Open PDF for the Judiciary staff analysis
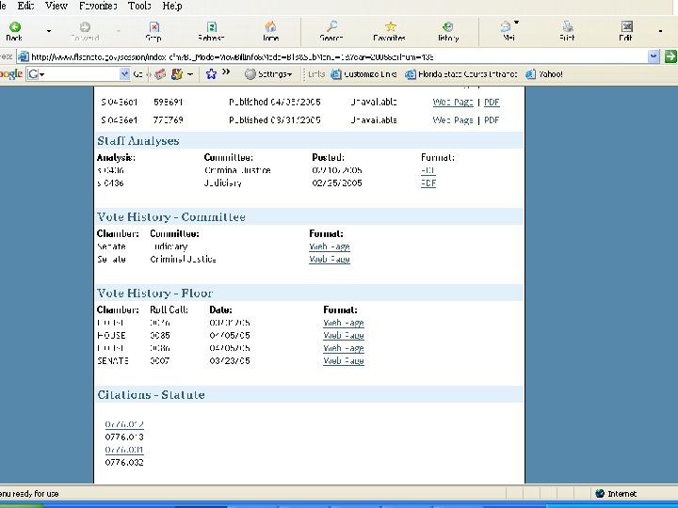Image resolution: width=678 pixels, height=508 pixels. [428, 183]
